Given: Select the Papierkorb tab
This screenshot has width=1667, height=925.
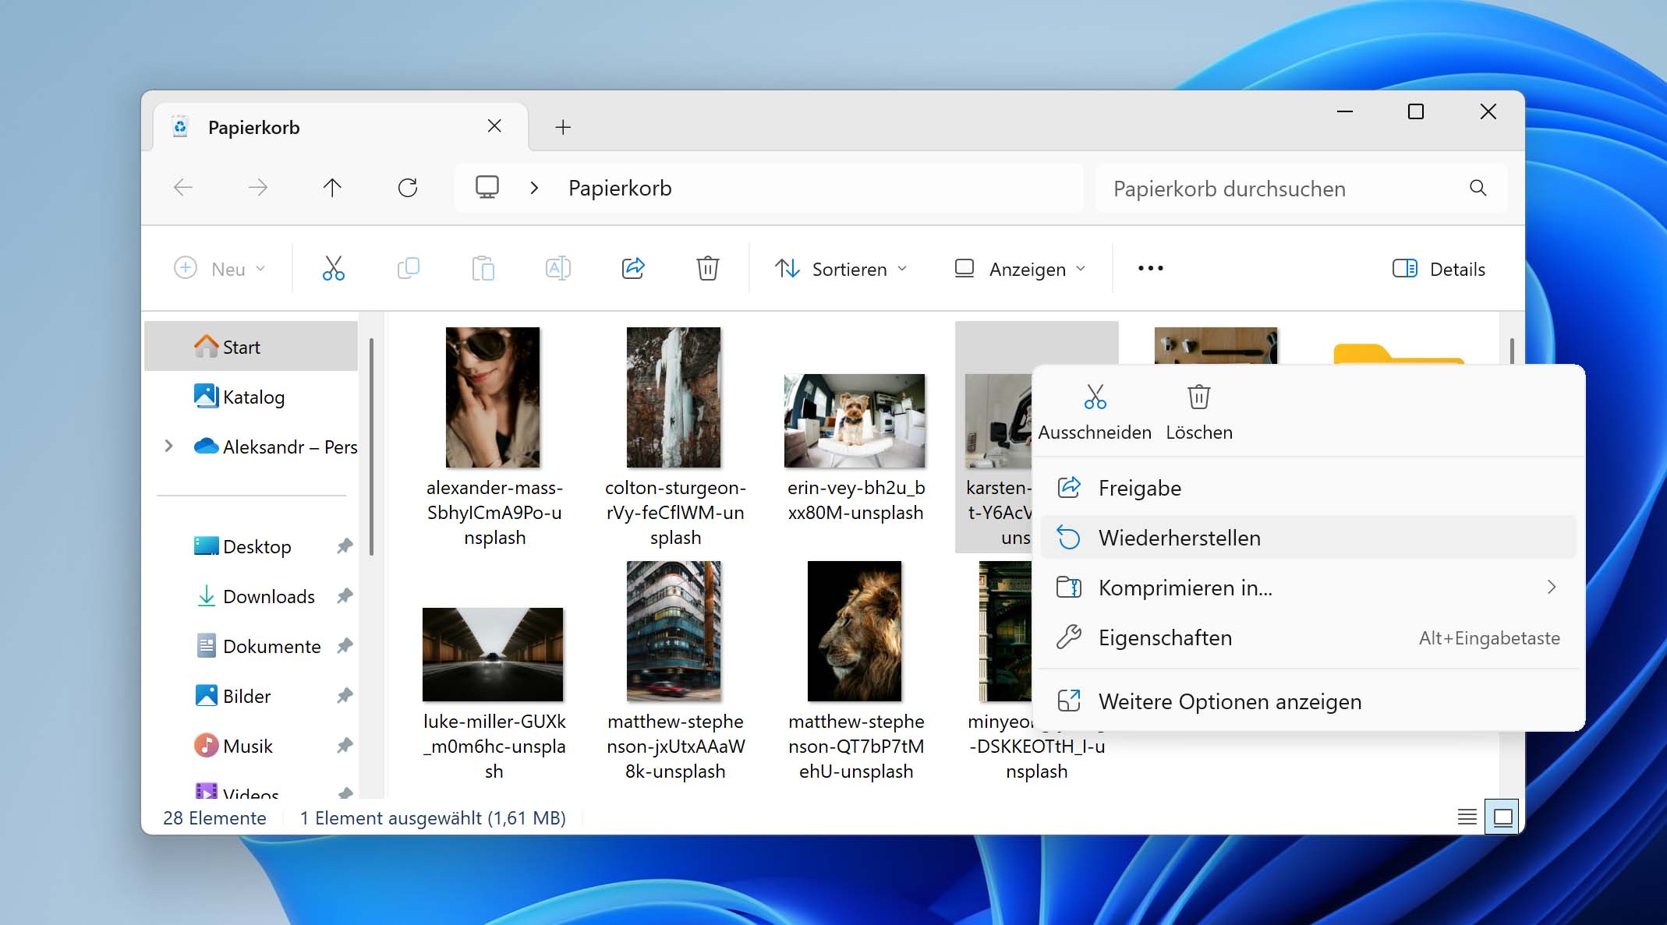Looking at the screenshot, I should point(341,127).
